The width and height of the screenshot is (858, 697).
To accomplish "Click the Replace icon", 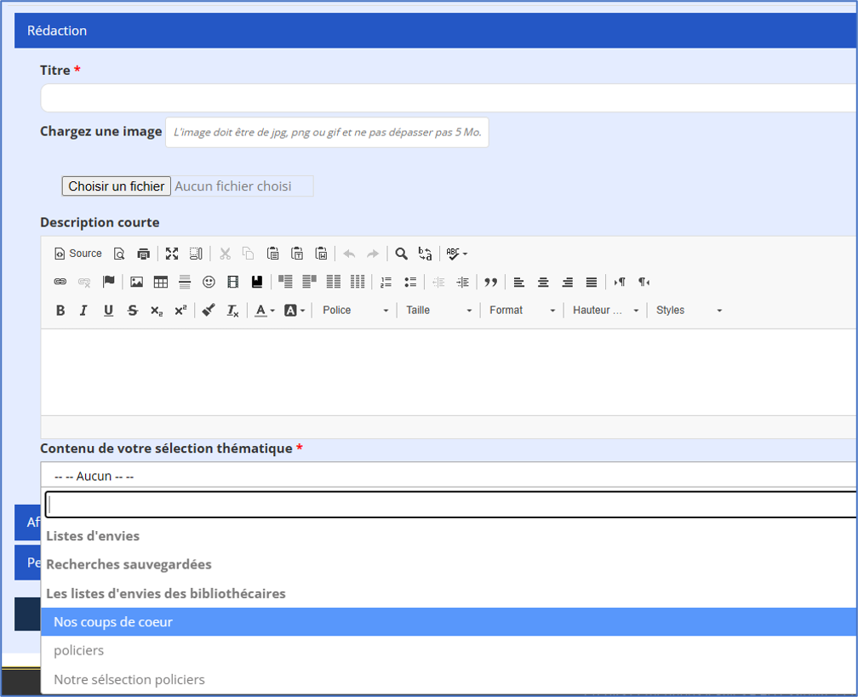I will click(x=426, y=254).
